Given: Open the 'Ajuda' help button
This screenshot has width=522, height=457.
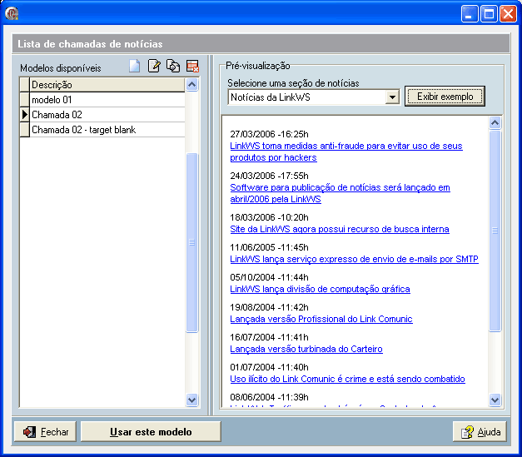Looking at the screenshot, I should [480, 432].
